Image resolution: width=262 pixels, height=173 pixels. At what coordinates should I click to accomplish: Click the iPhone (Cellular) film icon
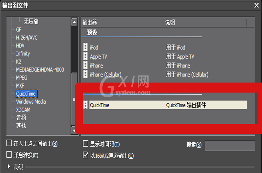[x=85, y=74]
